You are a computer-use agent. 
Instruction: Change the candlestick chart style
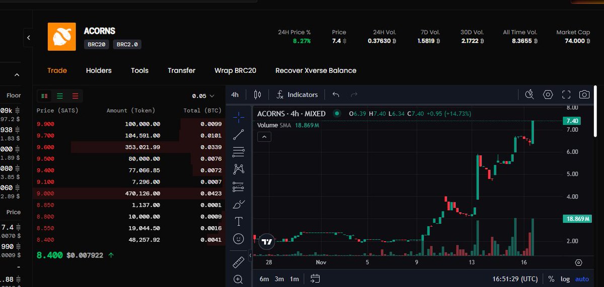[x=258, y=94]
